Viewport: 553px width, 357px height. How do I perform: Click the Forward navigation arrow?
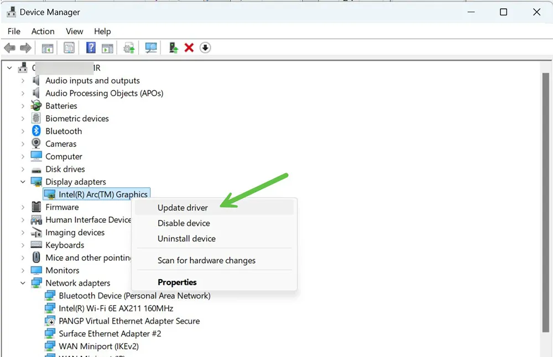[x=25, y=48]
